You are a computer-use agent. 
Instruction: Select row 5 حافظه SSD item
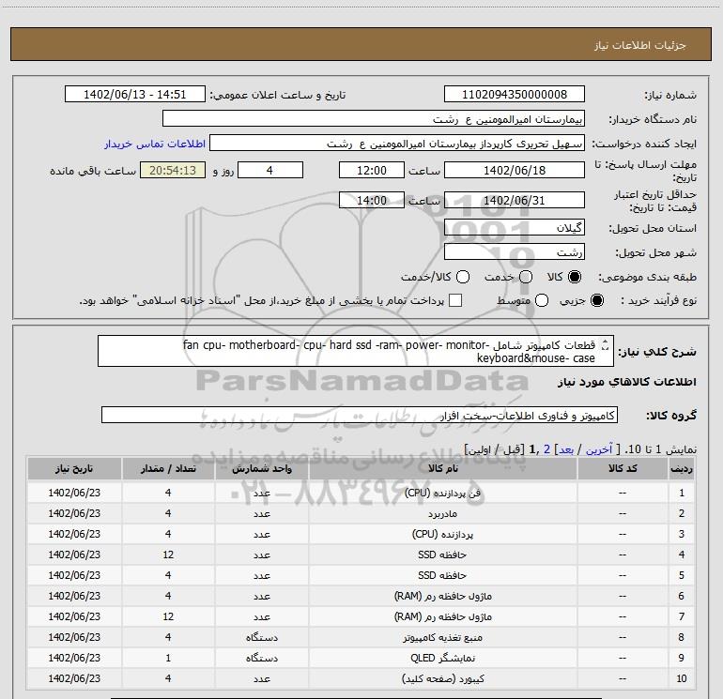tap(361, 575)
